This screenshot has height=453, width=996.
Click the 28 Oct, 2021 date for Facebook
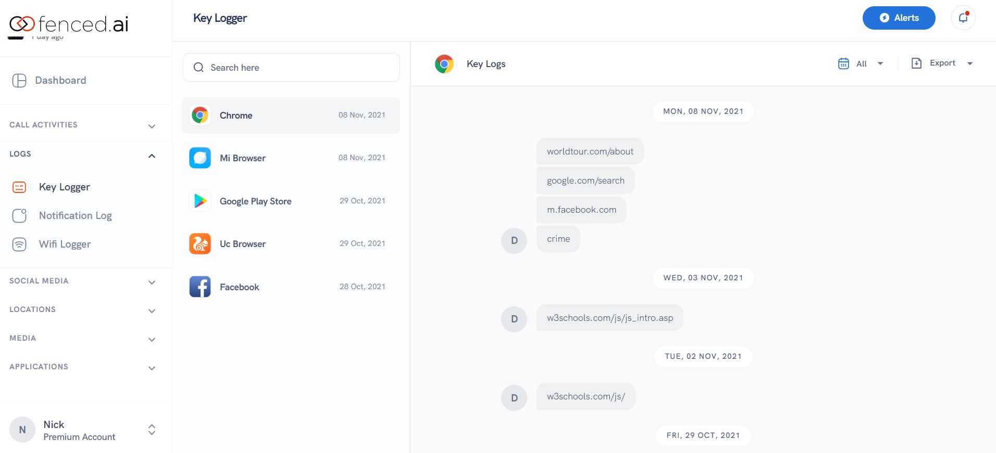[363, 287]
